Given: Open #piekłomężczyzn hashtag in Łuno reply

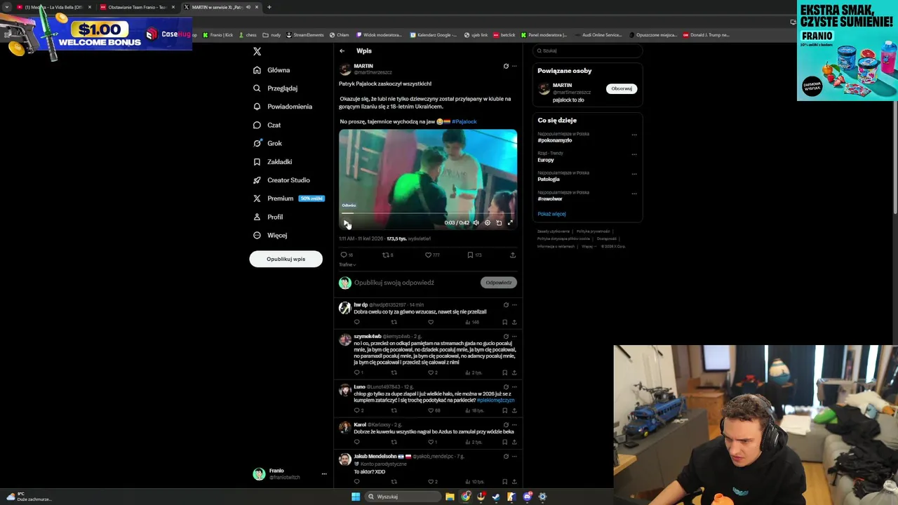Looking at the screenshot, I should coord(495,400).
